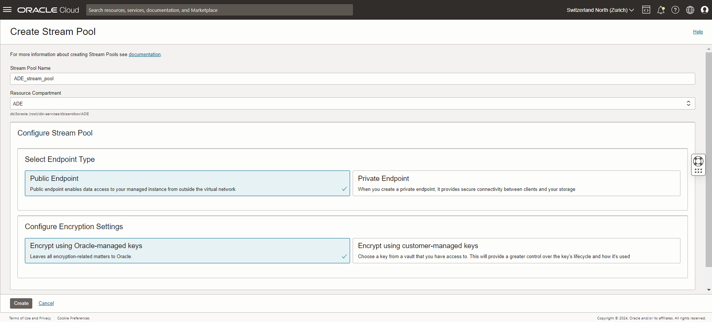Image resolution: width=712 pixels, height=322 pixels.
Task: Select the Public Endpoint option
Action: (x=187, y=183)
